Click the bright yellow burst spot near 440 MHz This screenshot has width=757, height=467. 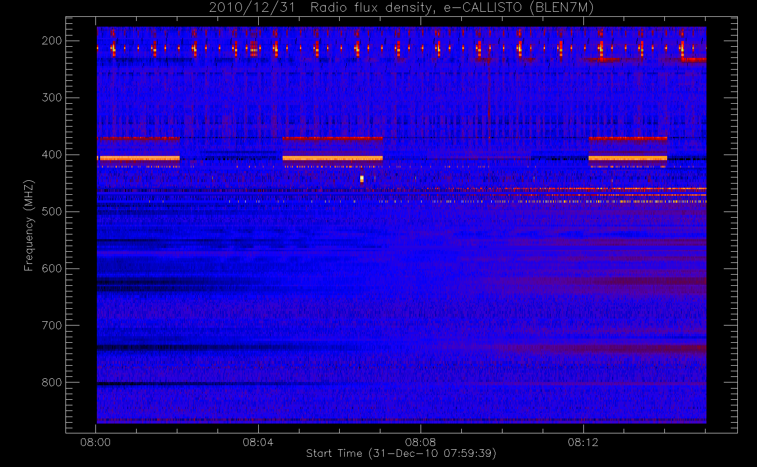pyautogui.click(x=362, y=179)
